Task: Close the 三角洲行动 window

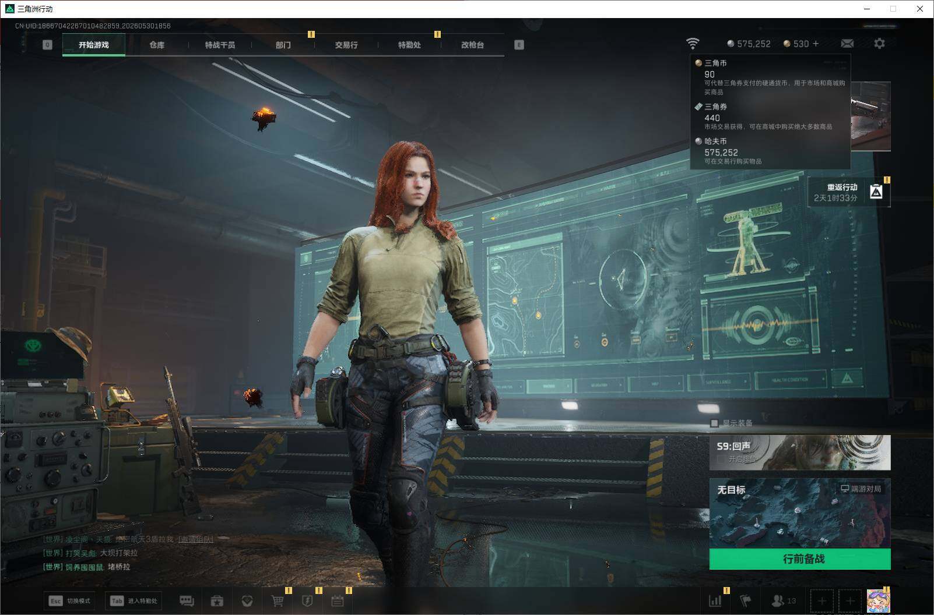Action: tap(920, 9)
